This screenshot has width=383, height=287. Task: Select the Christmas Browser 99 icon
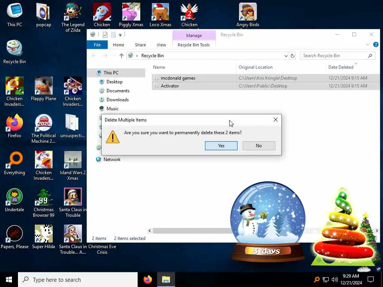(x=43, y=203)
